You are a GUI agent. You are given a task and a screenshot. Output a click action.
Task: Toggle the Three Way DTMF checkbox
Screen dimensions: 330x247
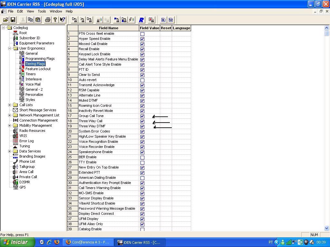142,126
